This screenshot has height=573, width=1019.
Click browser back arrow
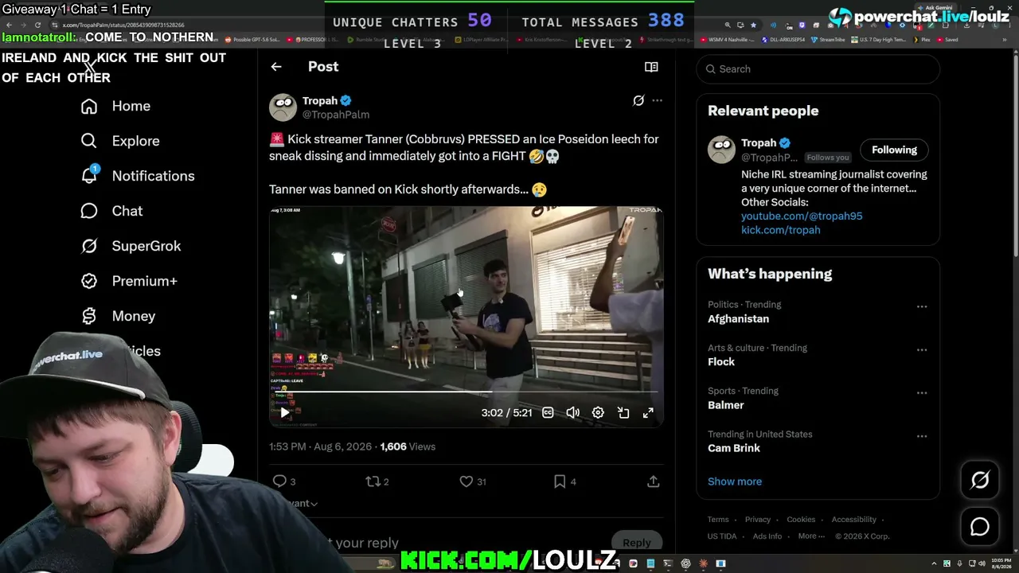(x=9, y=25)
